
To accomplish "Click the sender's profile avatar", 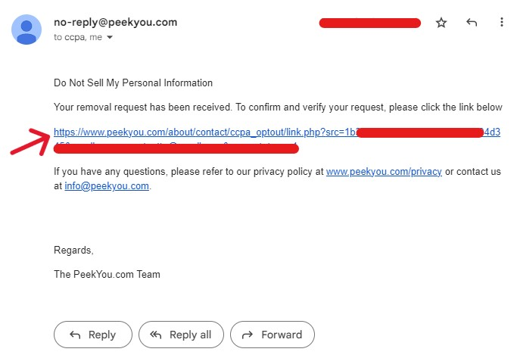I will 26,30.
